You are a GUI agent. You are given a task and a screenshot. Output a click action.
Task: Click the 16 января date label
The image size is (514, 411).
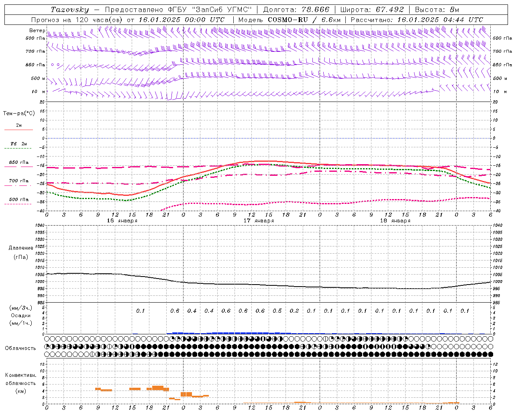[x=122, y=221]
